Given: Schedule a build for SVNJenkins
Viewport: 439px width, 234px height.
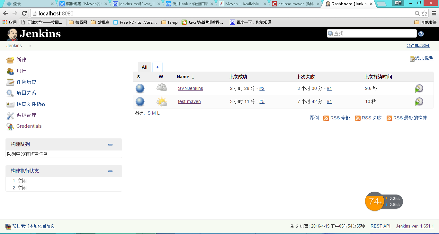Looking at the screenshot, I should click(419, 88).
